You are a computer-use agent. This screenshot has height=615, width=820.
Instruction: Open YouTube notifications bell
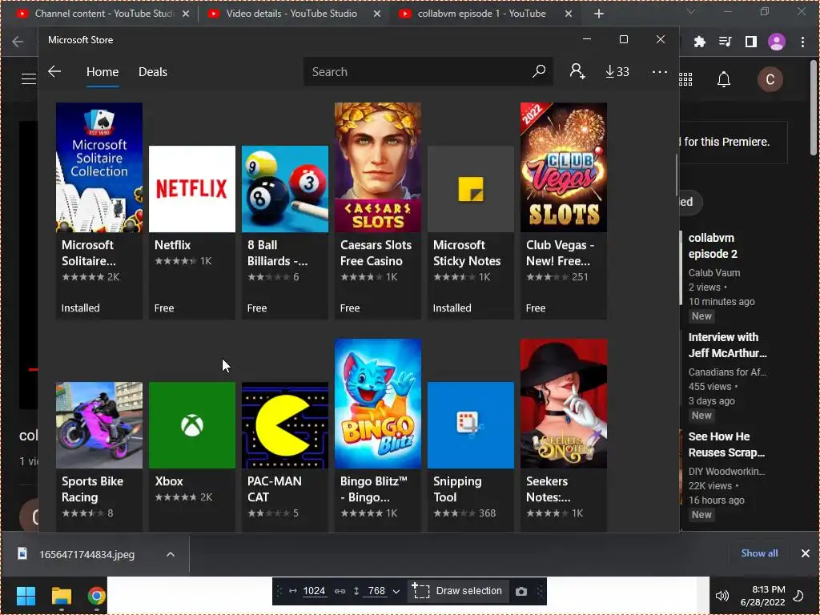[x=724, y=79]
